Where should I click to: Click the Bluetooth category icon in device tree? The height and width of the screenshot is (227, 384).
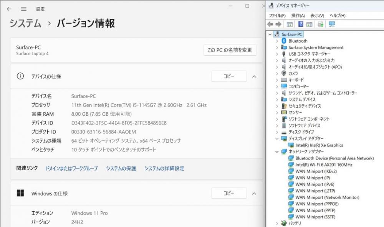pyautogui.click(x=284, y=41)
